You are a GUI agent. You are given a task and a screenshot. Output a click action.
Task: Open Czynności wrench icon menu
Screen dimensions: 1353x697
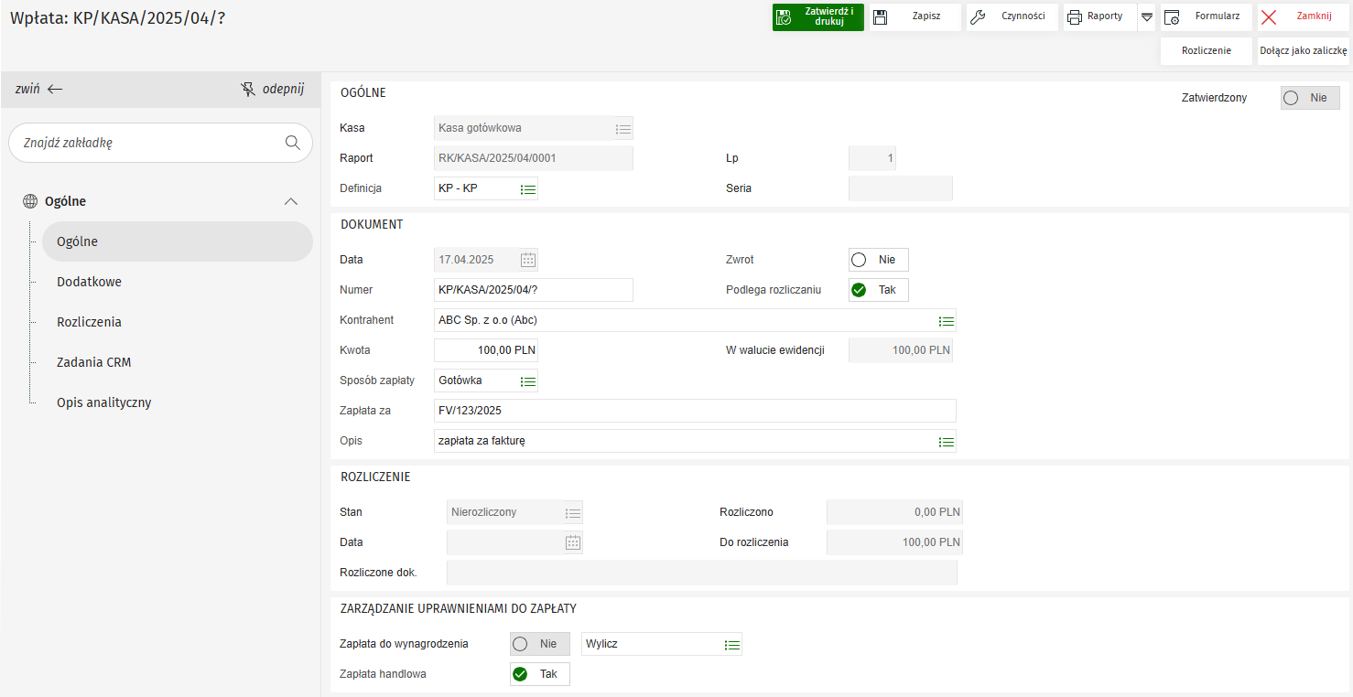pyautogui.click(x=978, y=16)
